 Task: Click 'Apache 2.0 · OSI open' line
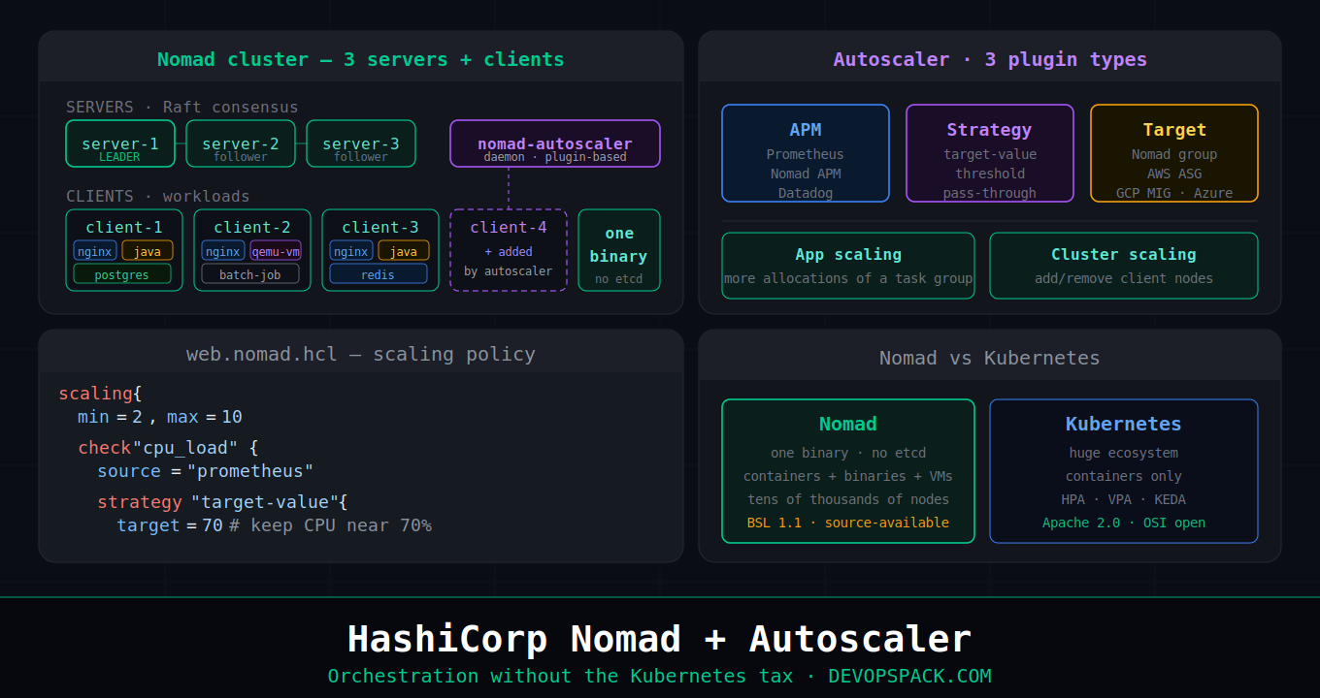click(1124, 523)
